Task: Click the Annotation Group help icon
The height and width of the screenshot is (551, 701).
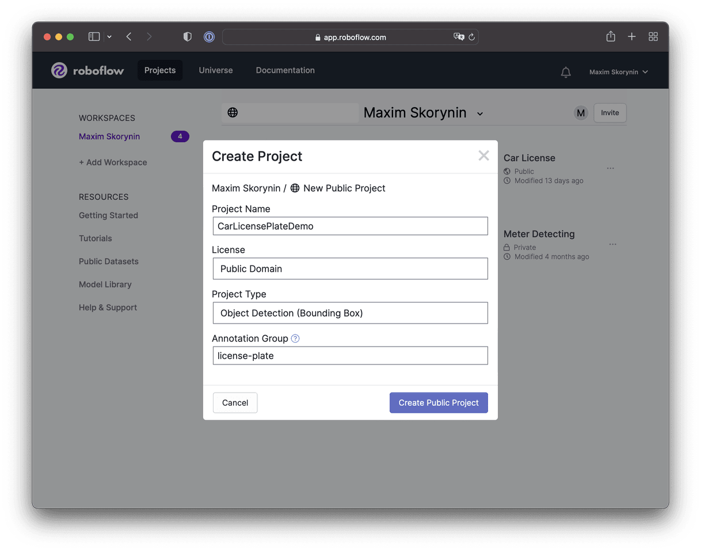Action: click(295, 339)
